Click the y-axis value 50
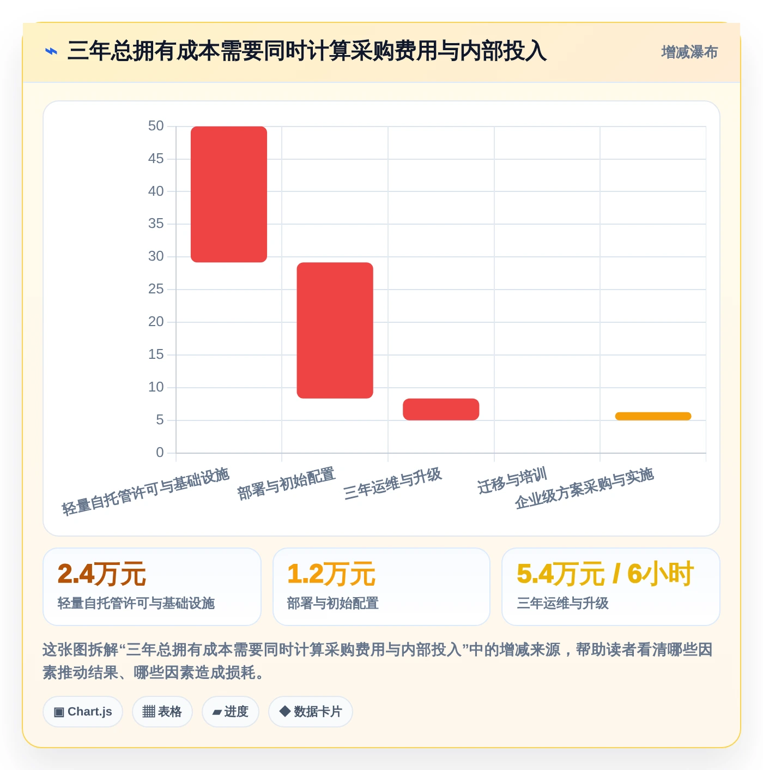This screenshot has height=770, width=763. (156, 126)
